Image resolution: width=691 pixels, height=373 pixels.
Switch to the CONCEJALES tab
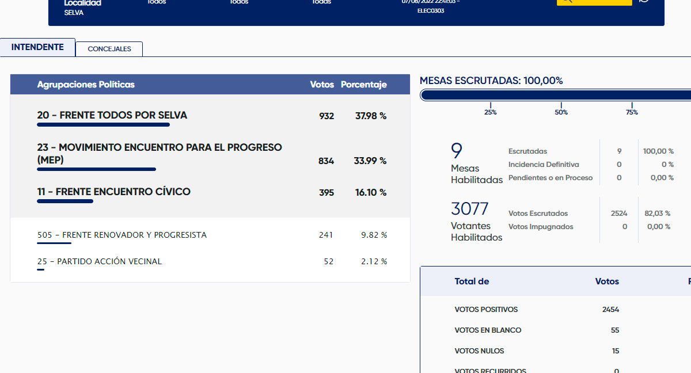(109, 49)
